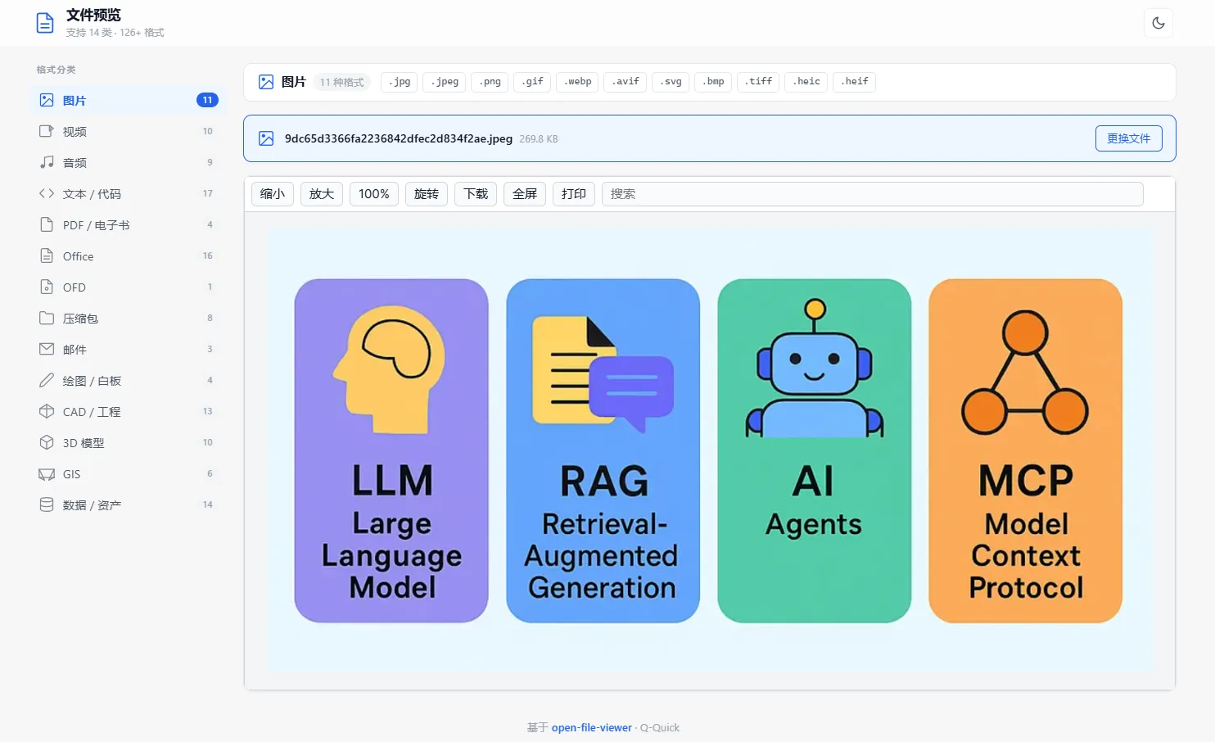Screen dimensions: 1215x742
Task: Click the 文件预览 title text
Action: 93,16
